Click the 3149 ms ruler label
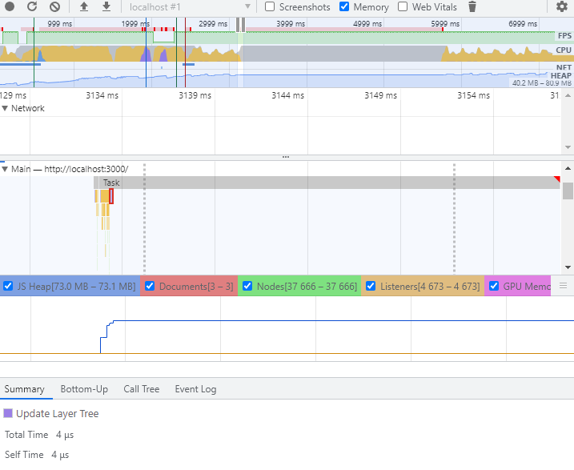The height and width of the screenshot is (470, 574). (380, 95)
